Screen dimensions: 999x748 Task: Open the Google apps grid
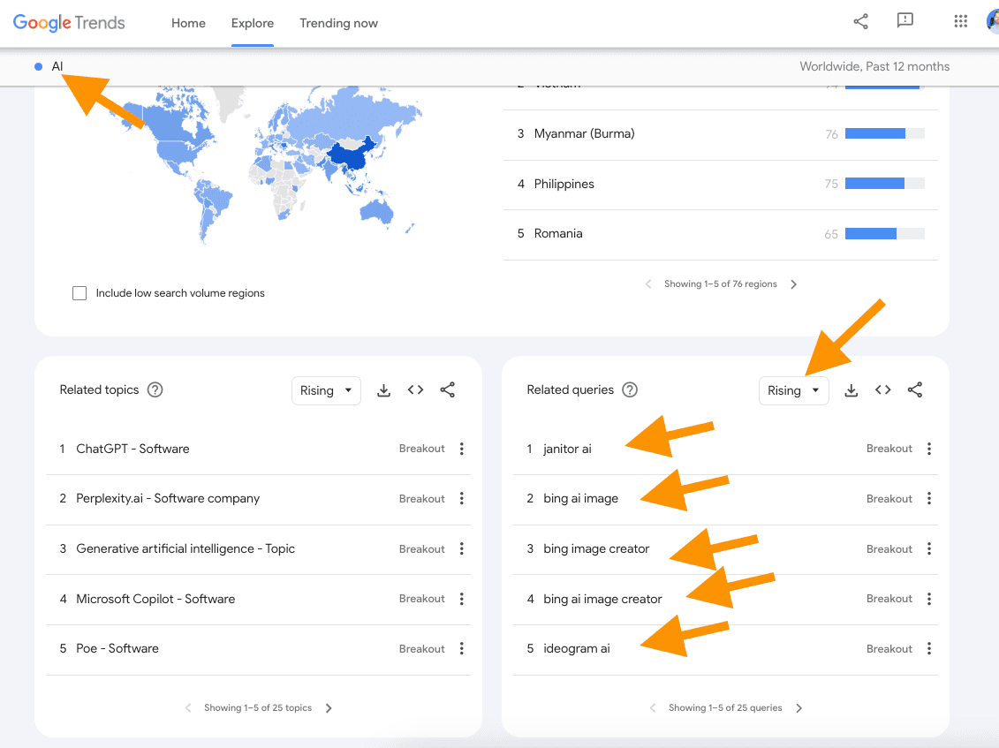961,22
